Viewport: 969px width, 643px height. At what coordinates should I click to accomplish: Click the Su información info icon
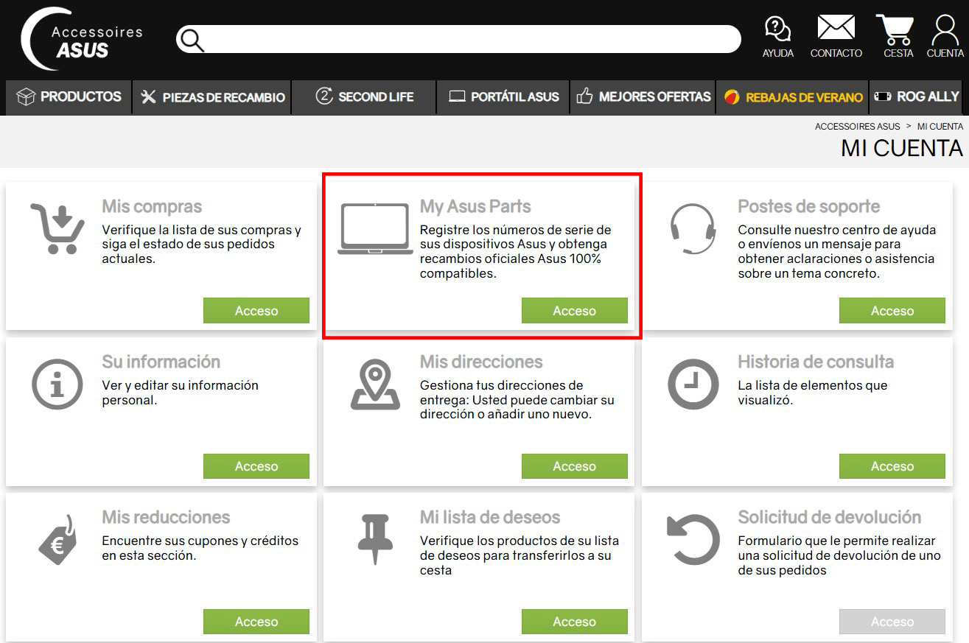click(x=57, y=384)
